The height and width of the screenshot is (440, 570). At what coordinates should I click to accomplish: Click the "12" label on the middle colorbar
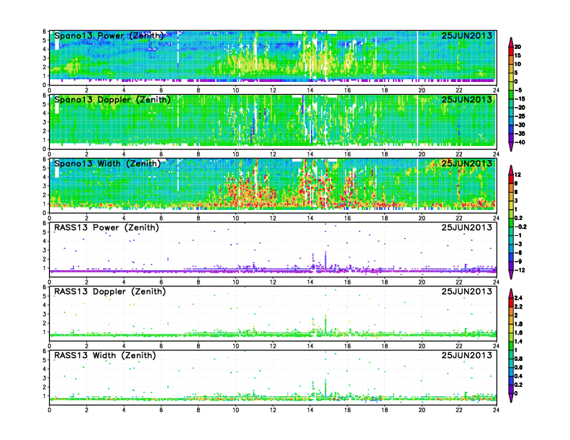point(517,175)
